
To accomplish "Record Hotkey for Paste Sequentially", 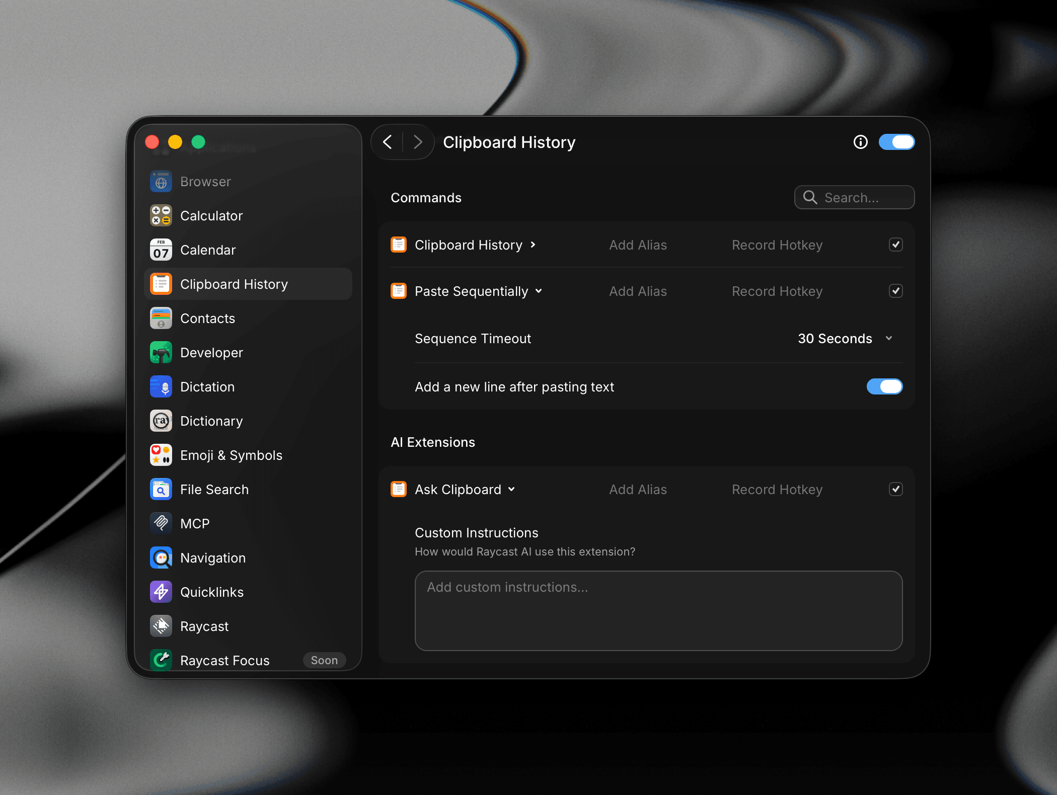I will point(777,291).
